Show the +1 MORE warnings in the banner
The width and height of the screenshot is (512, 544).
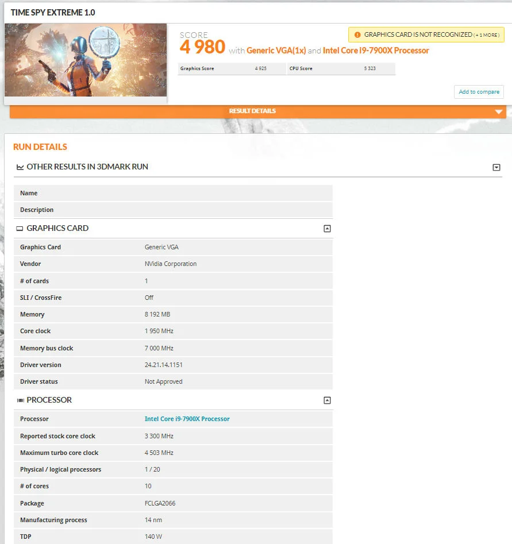(x=487, y=35)
